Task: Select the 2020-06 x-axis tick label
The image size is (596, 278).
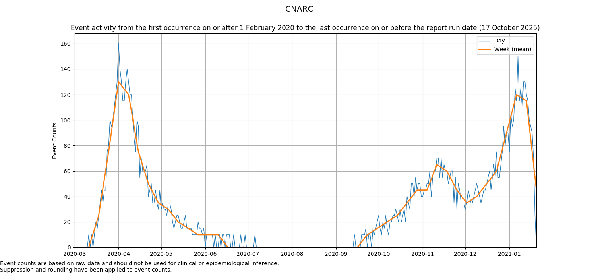Action: point(205,254)
